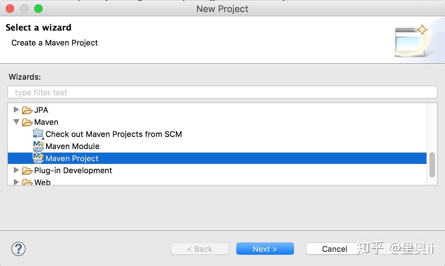
Task: Focus the type filter text field
Action: 222,92
